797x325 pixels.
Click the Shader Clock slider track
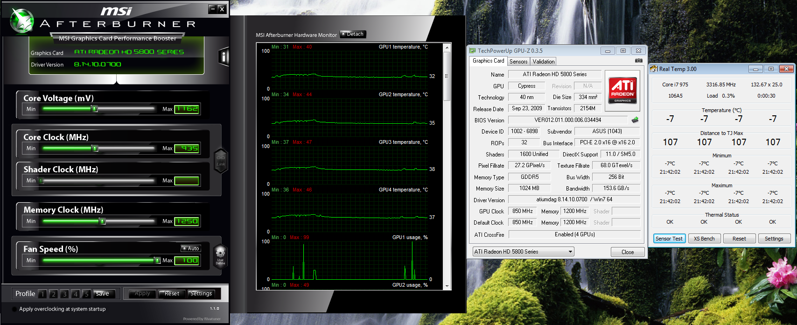tap(98, 180)
